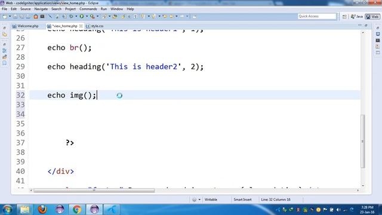Open the Run dropdown arrow
The height and width of the screenshot is (215, 382).
87,17
